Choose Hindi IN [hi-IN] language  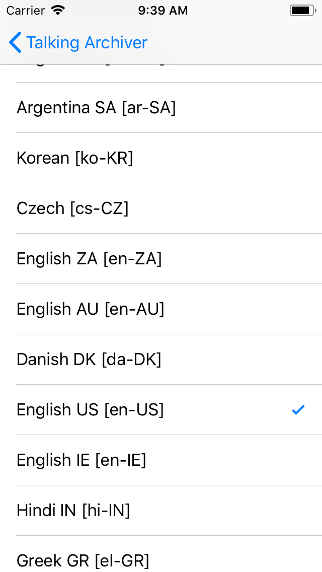click(x=161, y=511)
